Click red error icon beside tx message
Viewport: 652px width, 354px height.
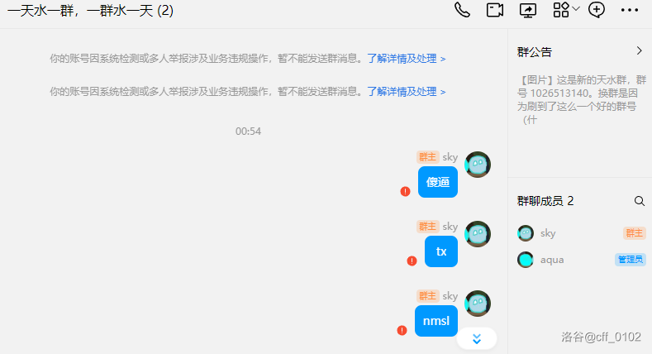pyautogui.click(x=412, y=261)
